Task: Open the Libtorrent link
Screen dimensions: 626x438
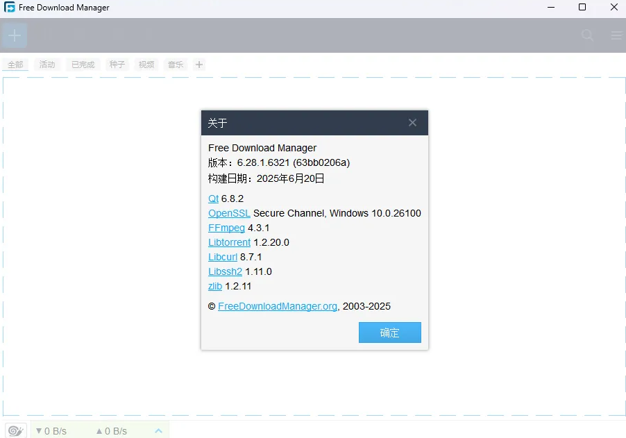Action: 229,242
